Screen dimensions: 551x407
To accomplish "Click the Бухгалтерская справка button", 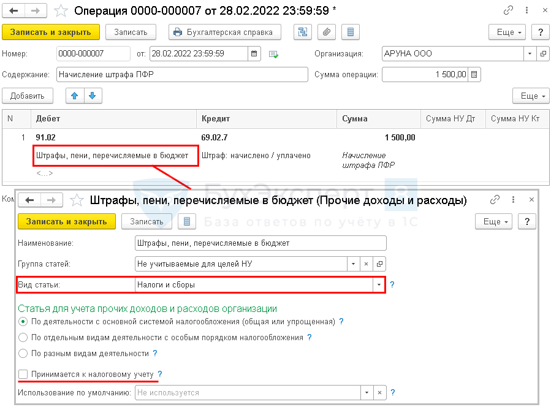I will 224,32.
